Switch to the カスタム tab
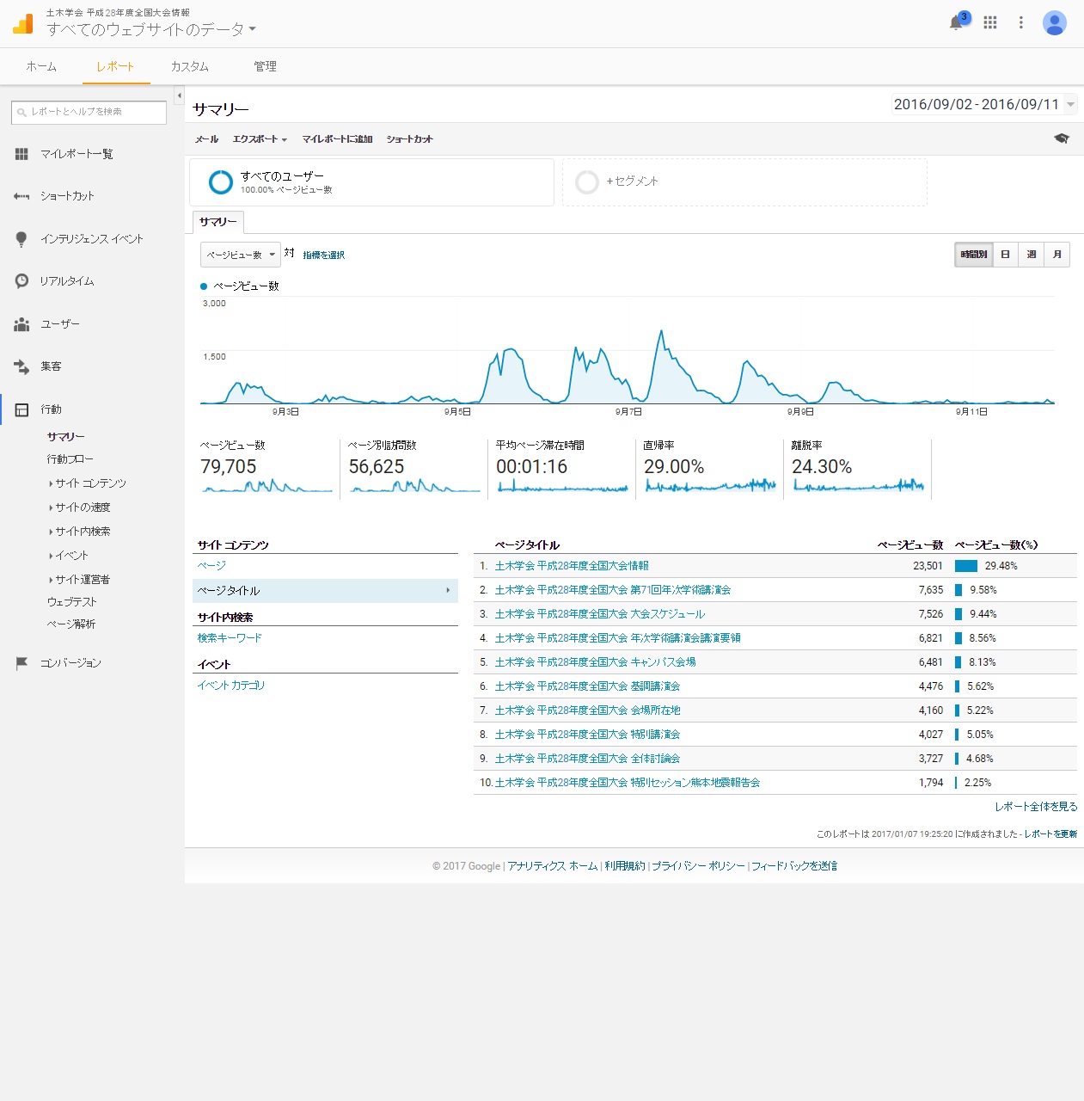This screenshot has height=1101, width=1084. [x=189, y=66]
